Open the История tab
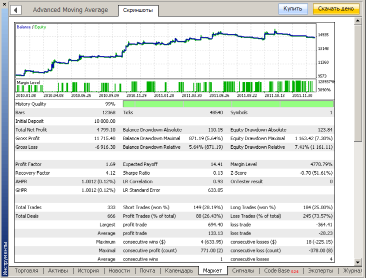The height and width of the screenshot is (278, 366). click(88, 271)
